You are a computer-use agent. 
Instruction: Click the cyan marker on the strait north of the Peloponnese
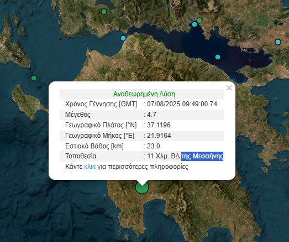[123, 38]
